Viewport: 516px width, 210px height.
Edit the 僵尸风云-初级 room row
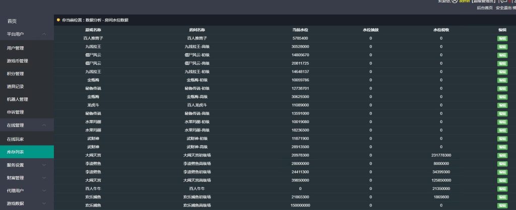pos(502,55)
